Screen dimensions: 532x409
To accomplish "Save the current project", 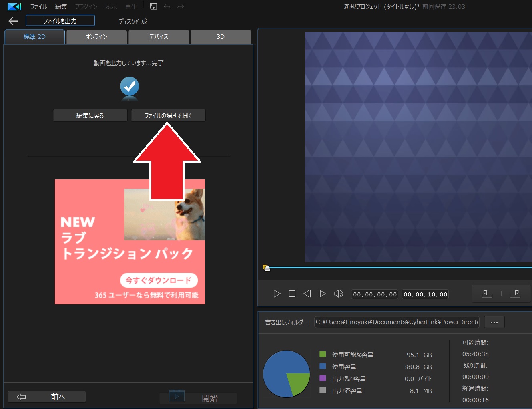I will [x=153, y=6].
